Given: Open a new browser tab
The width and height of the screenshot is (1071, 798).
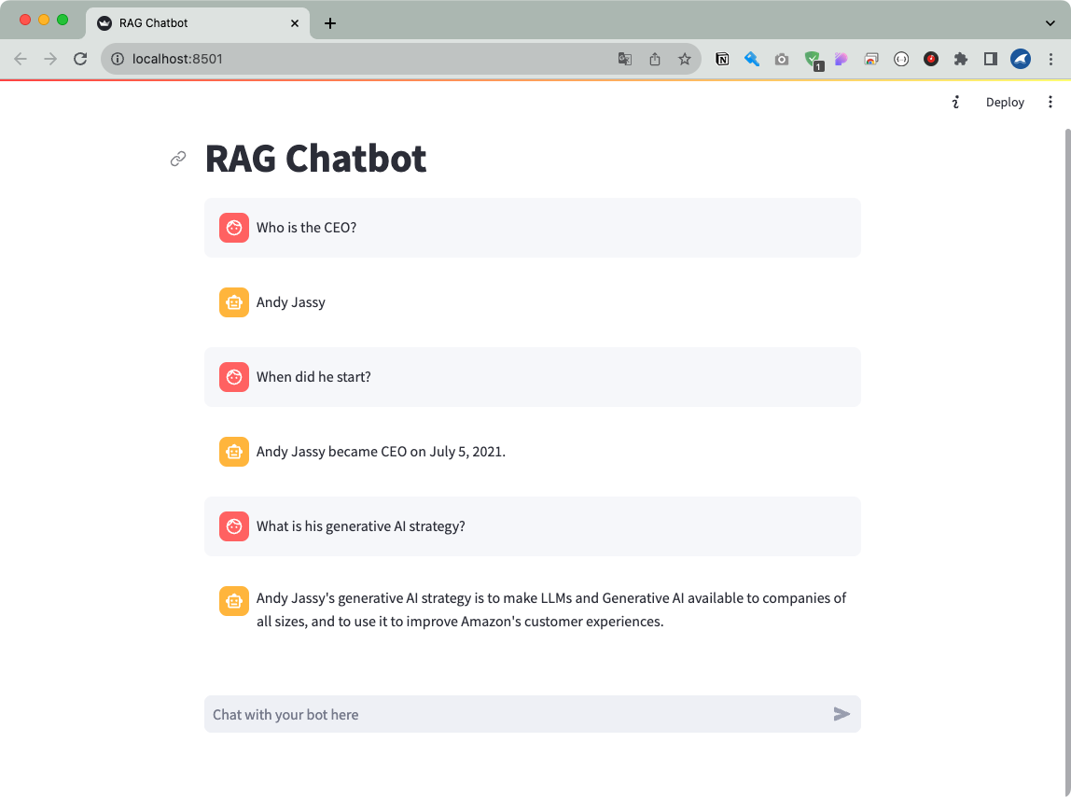Looking at the screenshot, I should (x=330, y=23).
